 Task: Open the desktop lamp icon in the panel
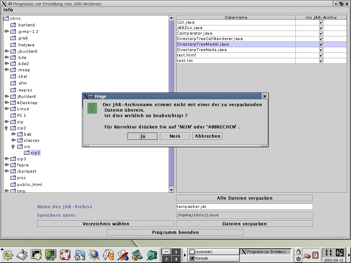(x=22, y=255)
